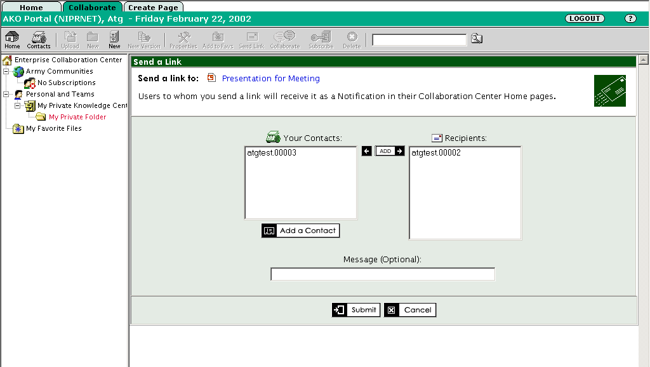Click the Home toolbar icon
The width and height of the screenshot is (650, 367).
pos(12,39)
